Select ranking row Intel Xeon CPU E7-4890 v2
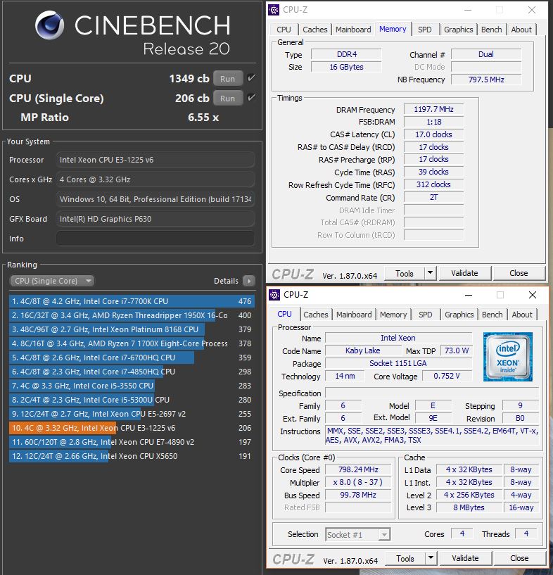553x575 pixels. point(132,442)
